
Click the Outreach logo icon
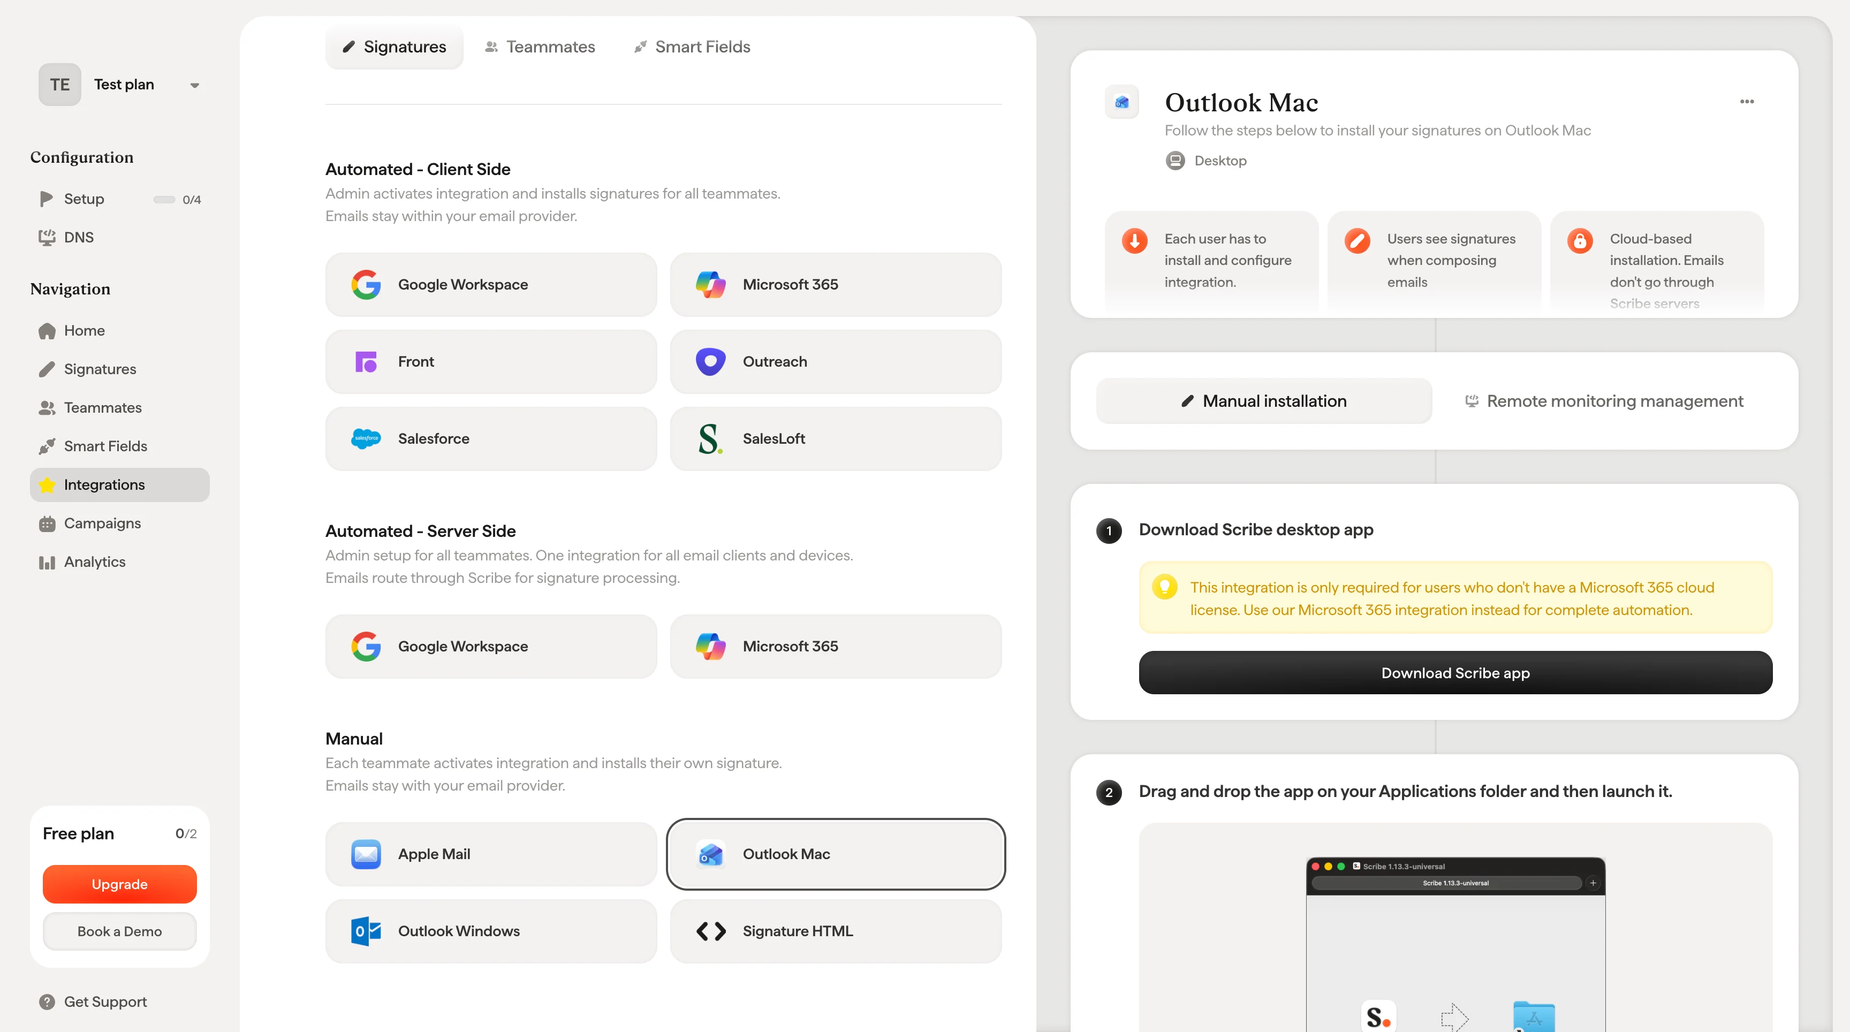click(710, 362)
